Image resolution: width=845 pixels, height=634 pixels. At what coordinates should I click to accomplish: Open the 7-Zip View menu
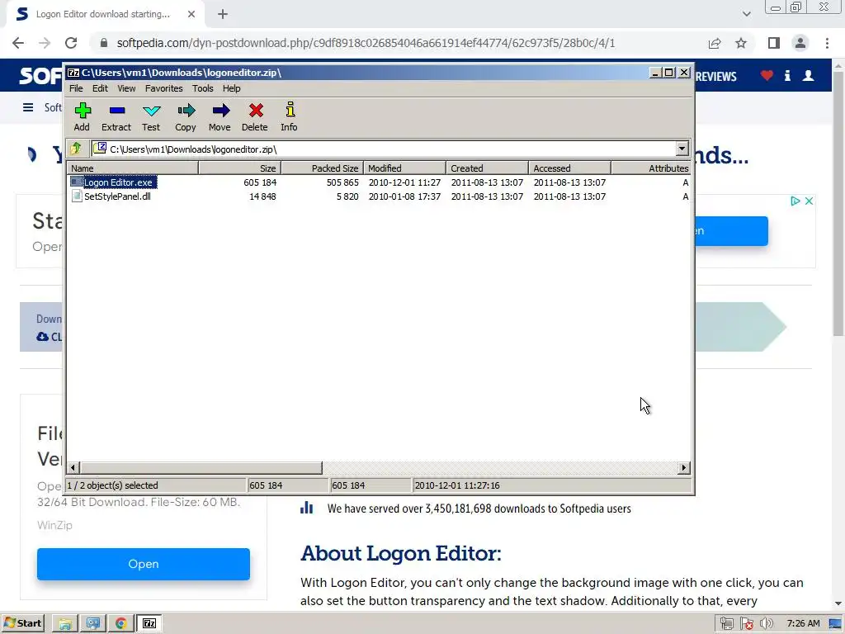(x=126, y=88)
